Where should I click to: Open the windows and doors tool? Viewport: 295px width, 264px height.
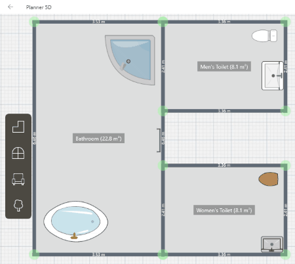[18, 153]
